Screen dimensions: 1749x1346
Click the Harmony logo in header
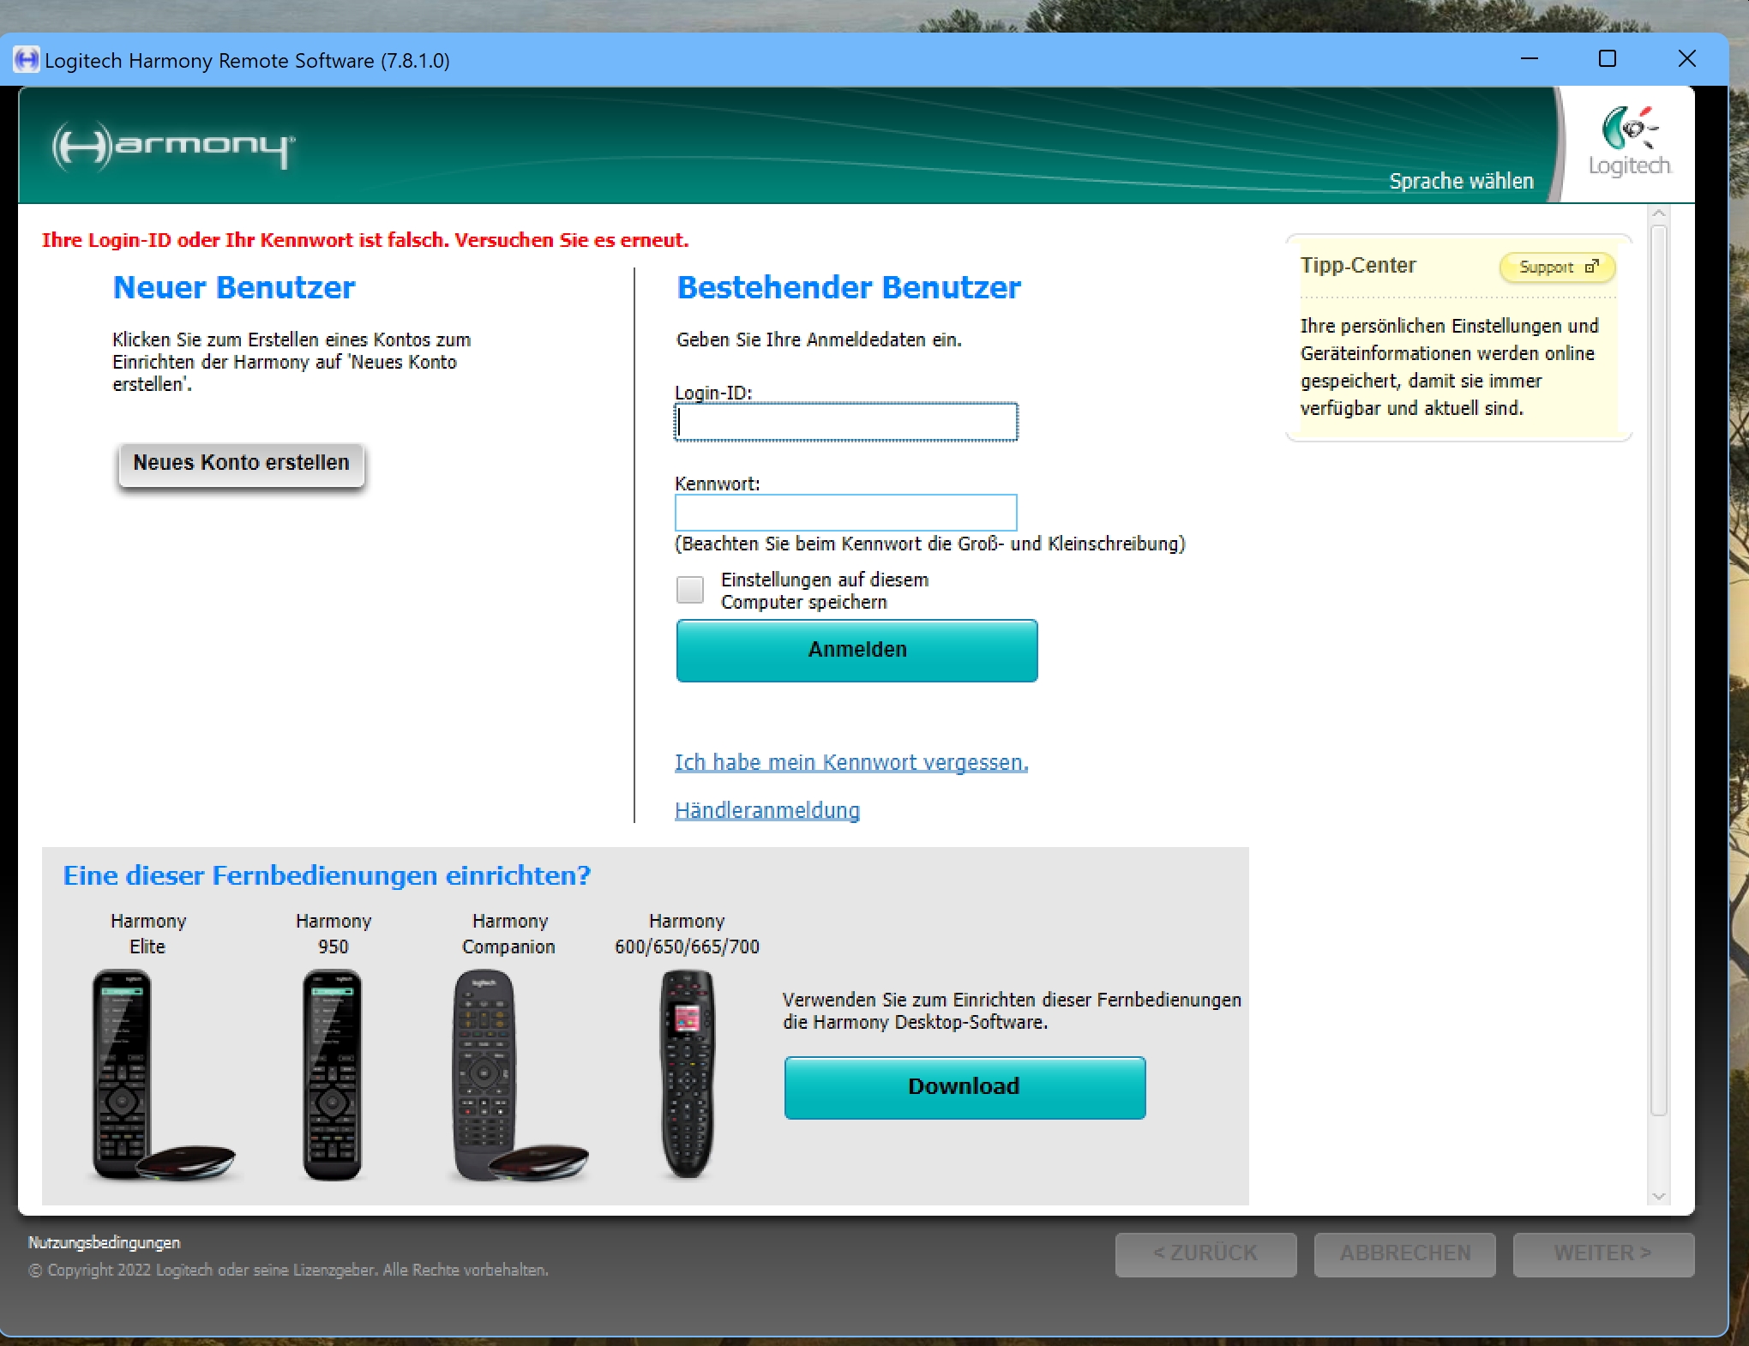pos(173,146)
